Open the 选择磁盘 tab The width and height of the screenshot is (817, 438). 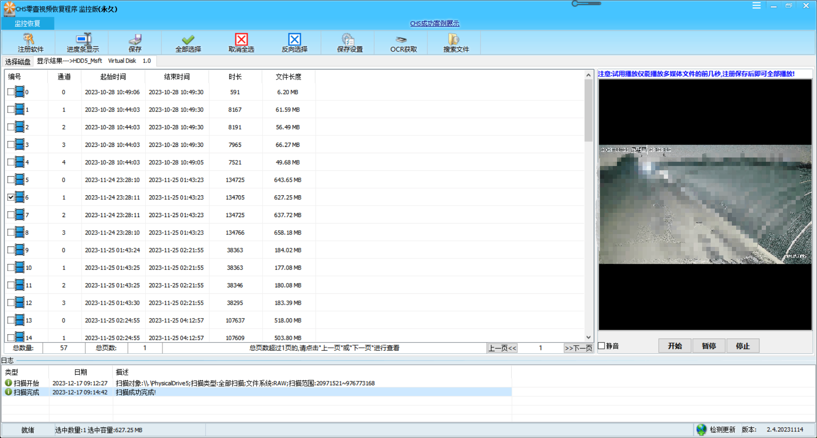17,61
